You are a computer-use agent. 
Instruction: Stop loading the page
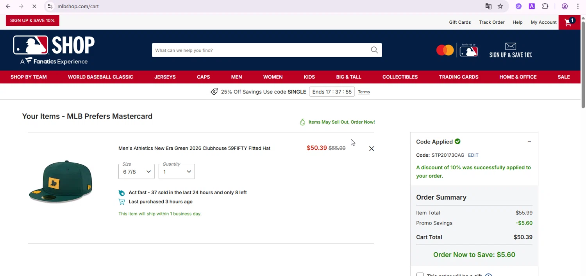34,6
